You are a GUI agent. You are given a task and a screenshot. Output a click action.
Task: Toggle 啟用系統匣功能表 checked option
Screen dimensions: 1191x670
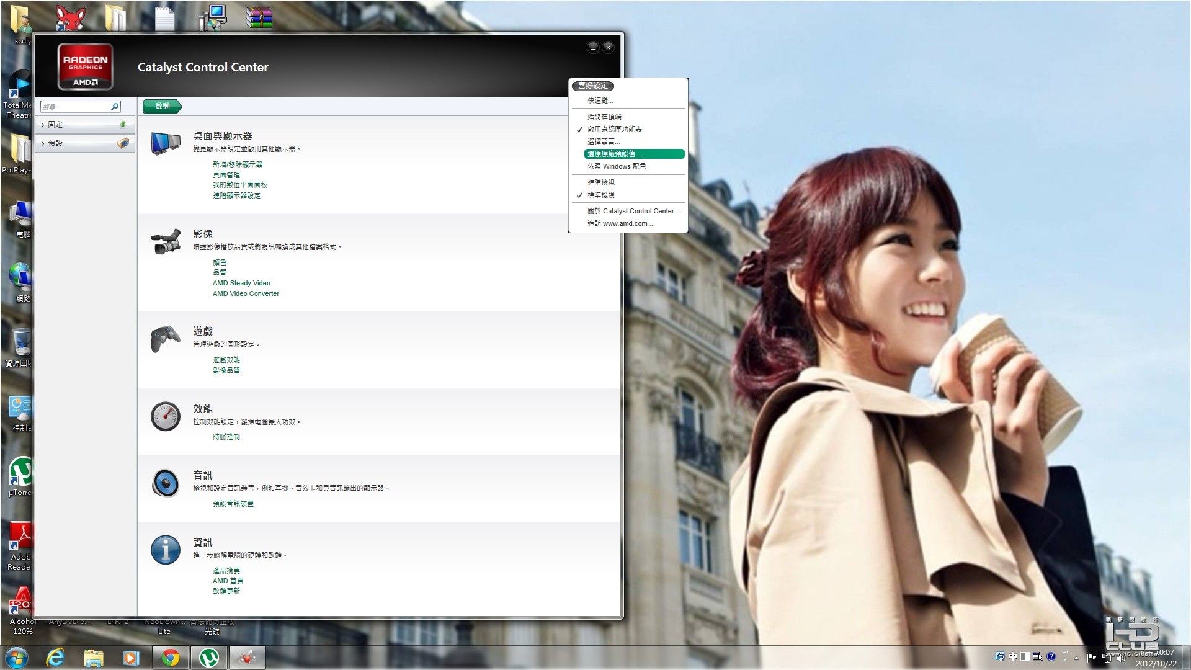coord(614,129)
